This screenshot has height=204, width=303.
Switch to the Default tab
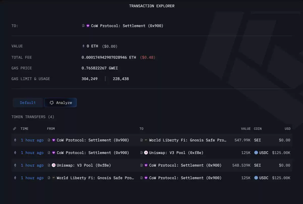28,103
